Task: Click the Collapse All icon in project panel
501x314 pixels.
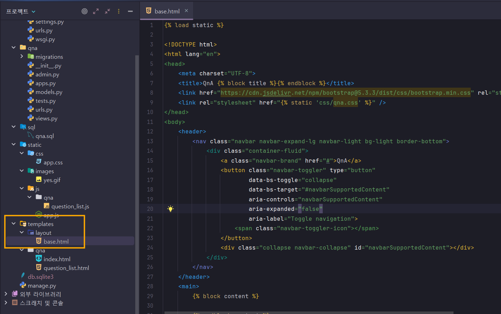Action: [107, 11]
